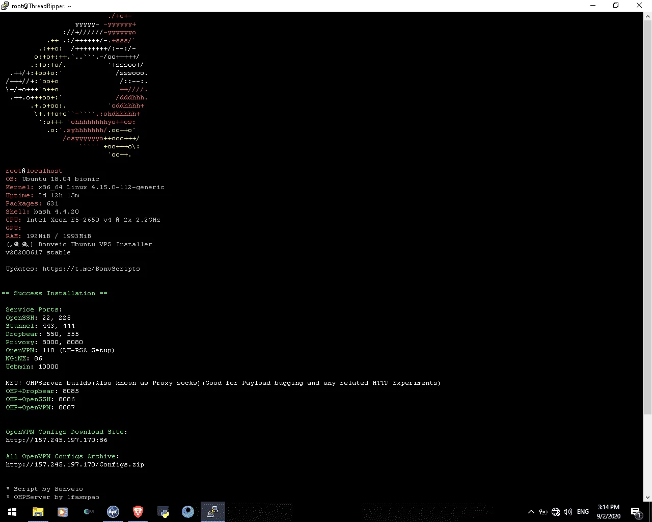
Task: Click the http://157.245.197.170/Configs.zip archive URL
Action: click(75, 464)
